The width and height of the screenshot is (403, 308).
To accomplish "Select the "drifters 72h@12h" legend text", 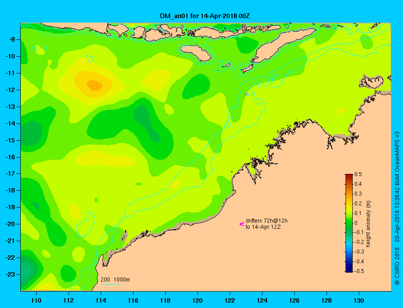I will pos(266,221).
